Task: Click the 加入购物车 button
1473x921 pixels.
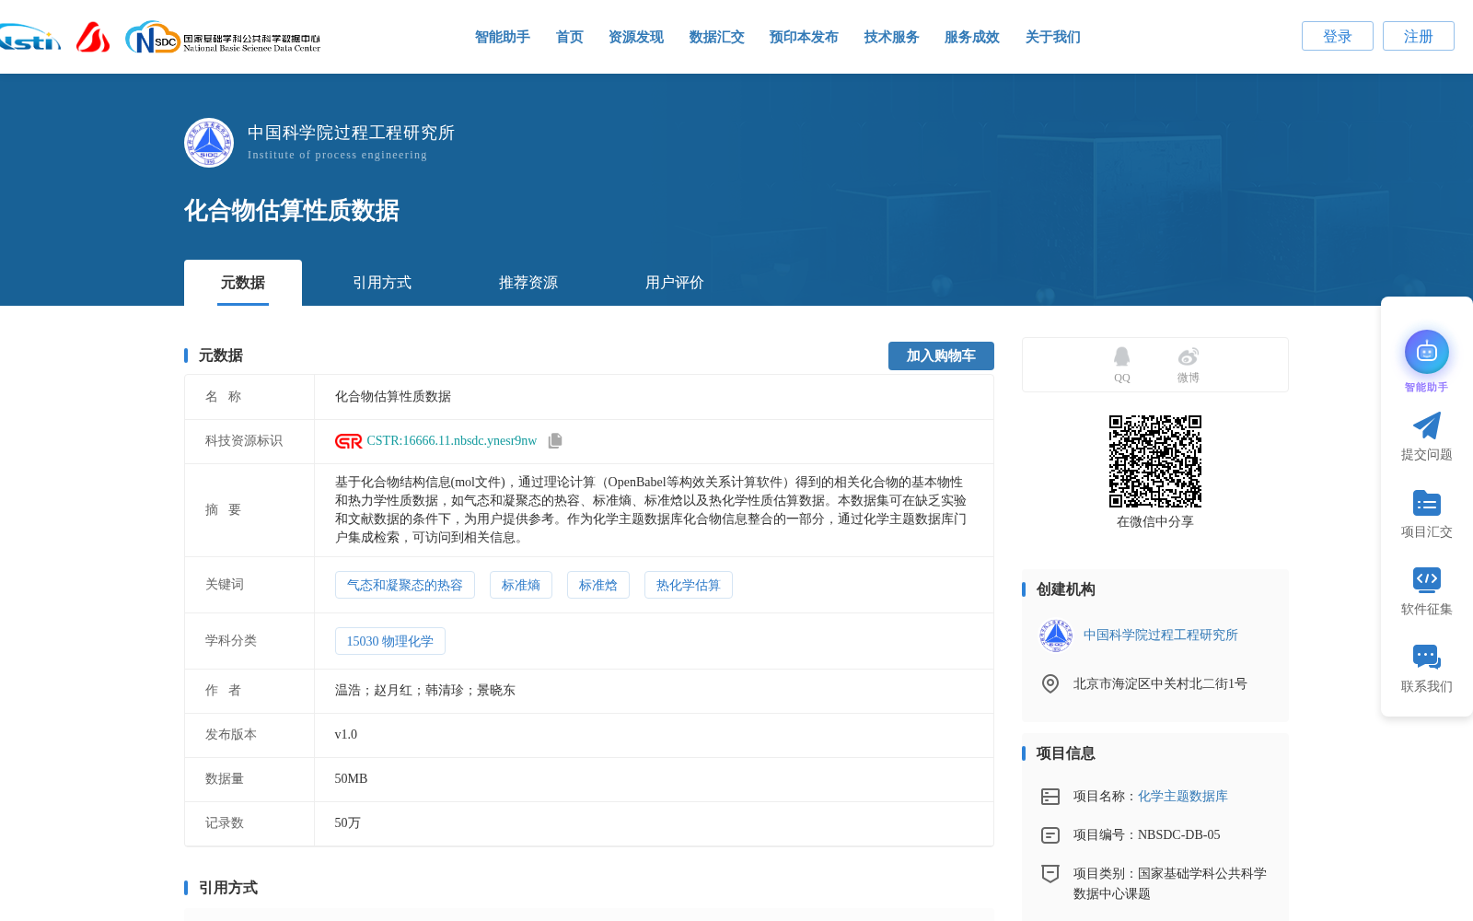Action: click(x=941, y=356)
